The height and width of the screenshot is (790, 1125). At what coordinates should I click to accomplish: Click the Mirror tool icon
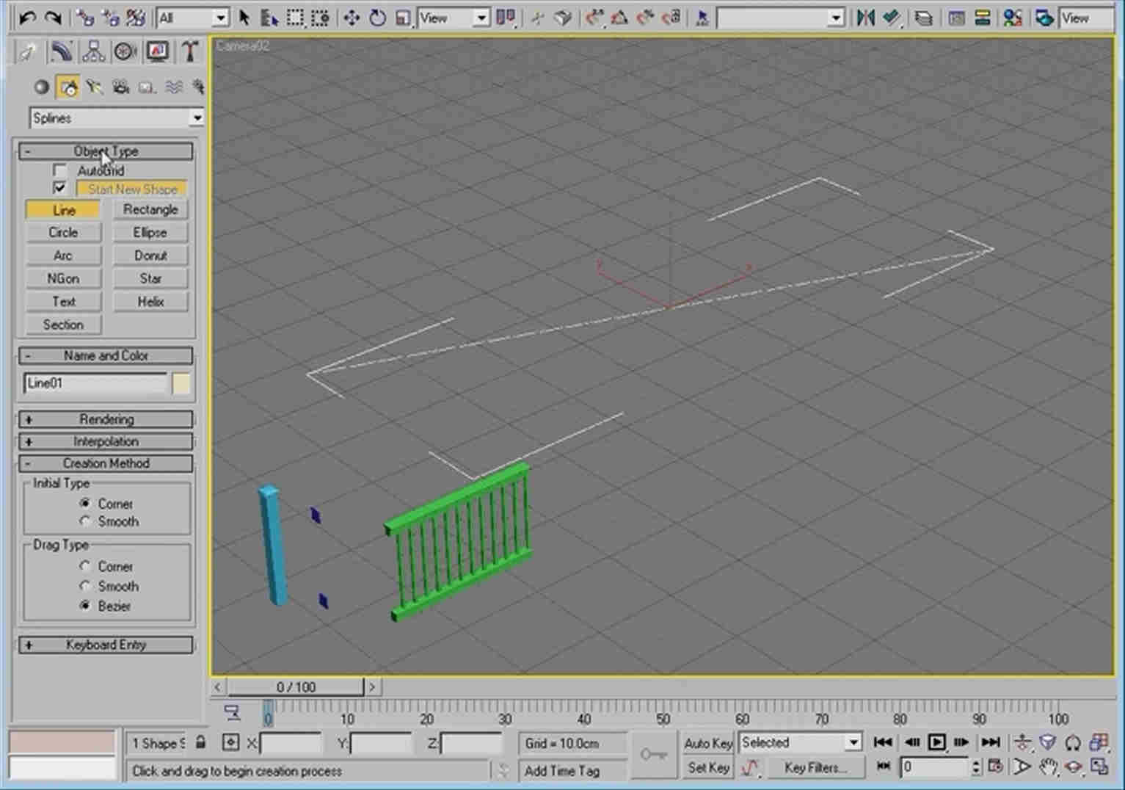tap(865, 18)
